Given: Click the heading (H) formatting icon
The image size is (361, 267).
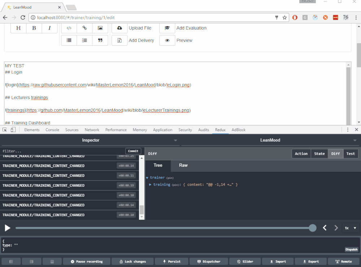Looking at the screenshot, I should point(18,28).
